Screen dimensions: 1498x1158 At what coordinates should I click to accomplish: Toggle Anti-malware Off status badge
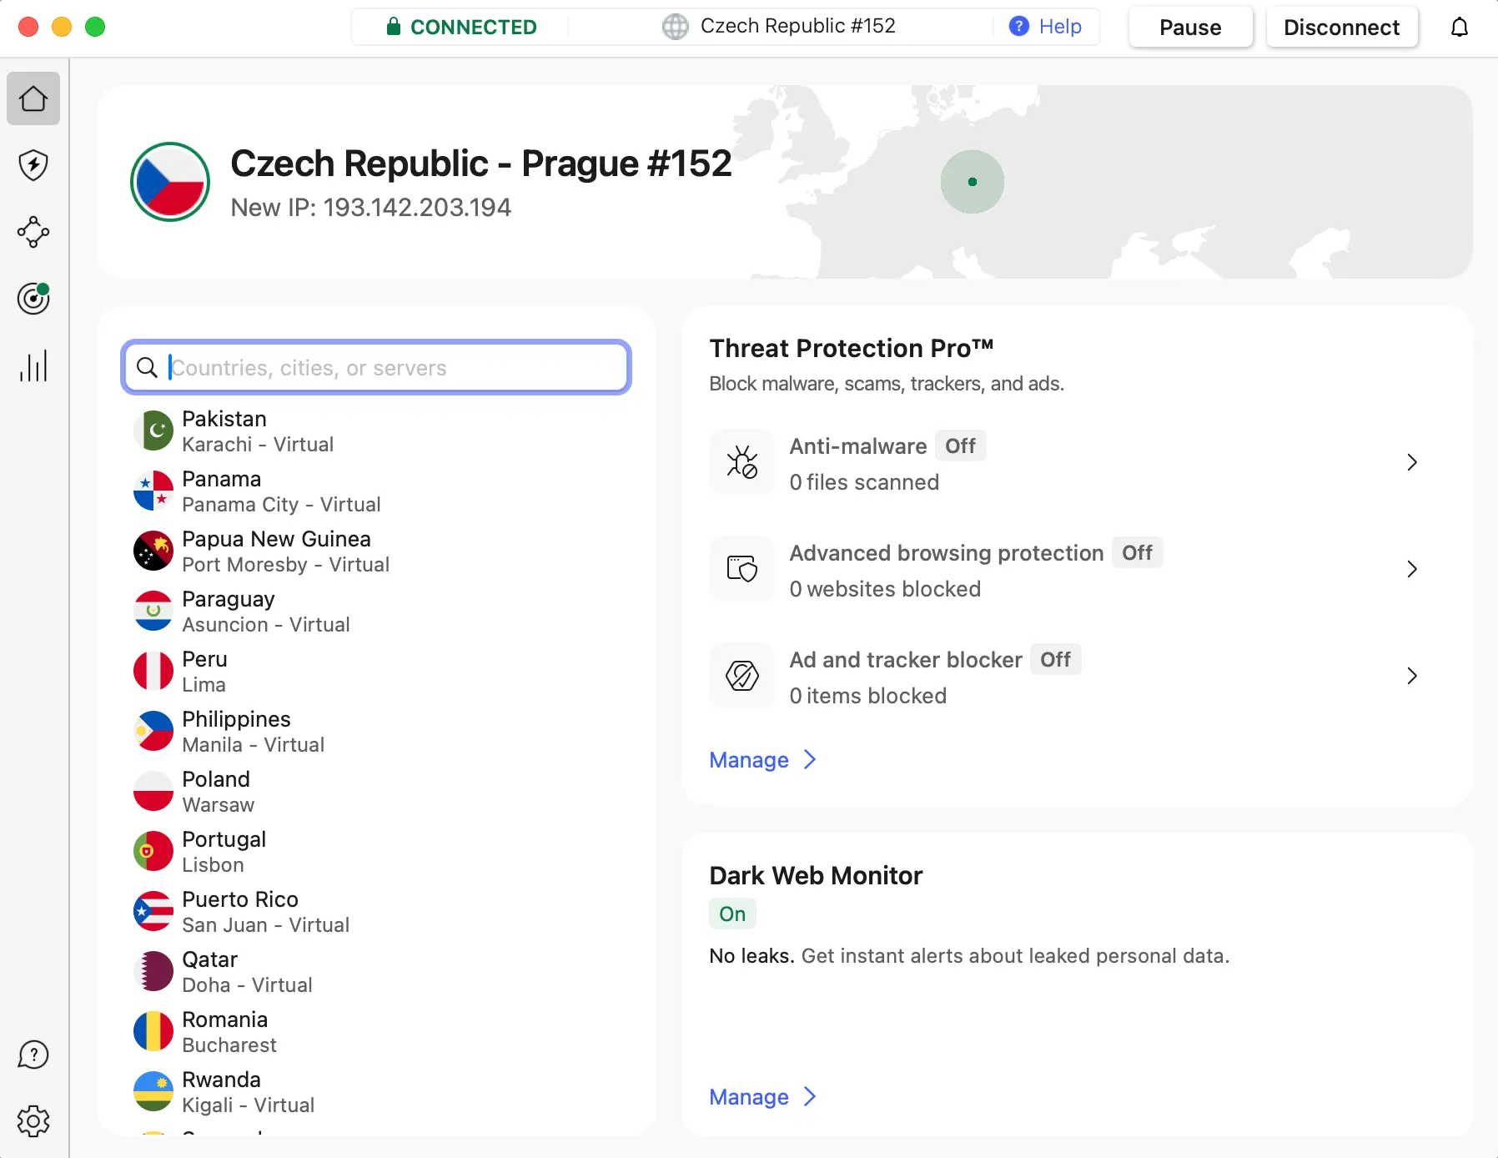tap(960, 446)
